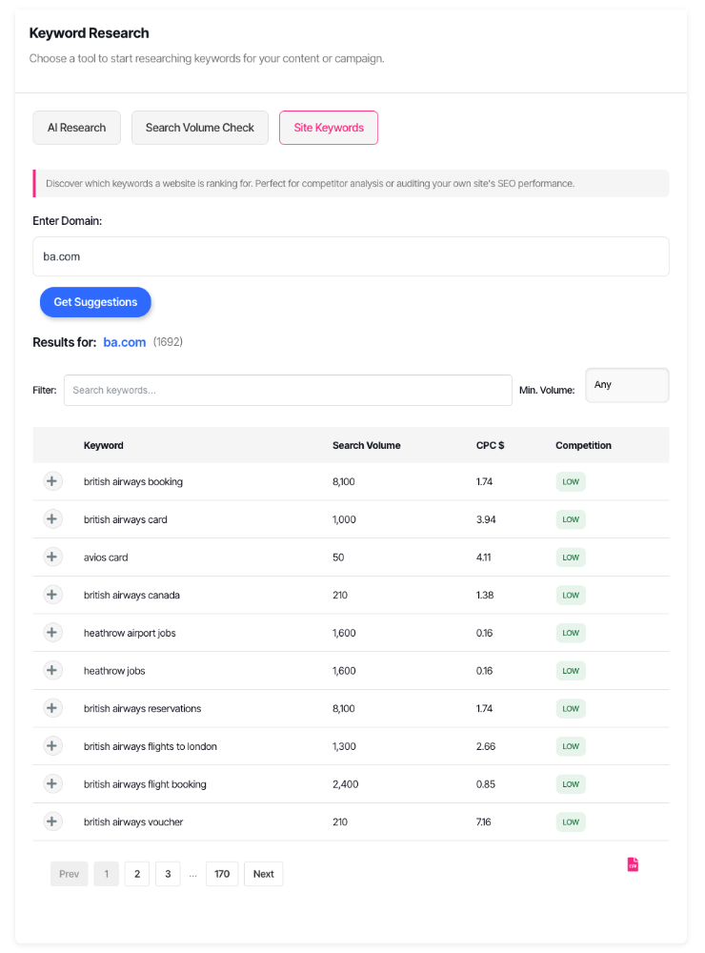Click plus icon beside british airways card

52,519
